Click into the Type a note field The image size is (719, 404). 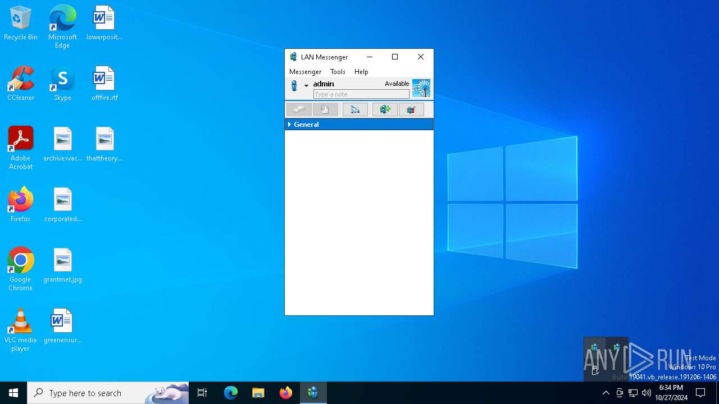click(x=361, y=94)
